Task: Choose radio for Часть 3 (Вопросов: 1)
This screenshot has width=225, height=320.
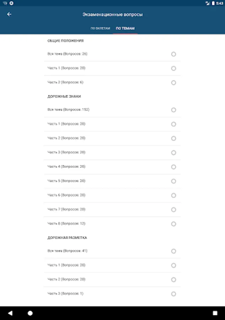Action: 173,294
